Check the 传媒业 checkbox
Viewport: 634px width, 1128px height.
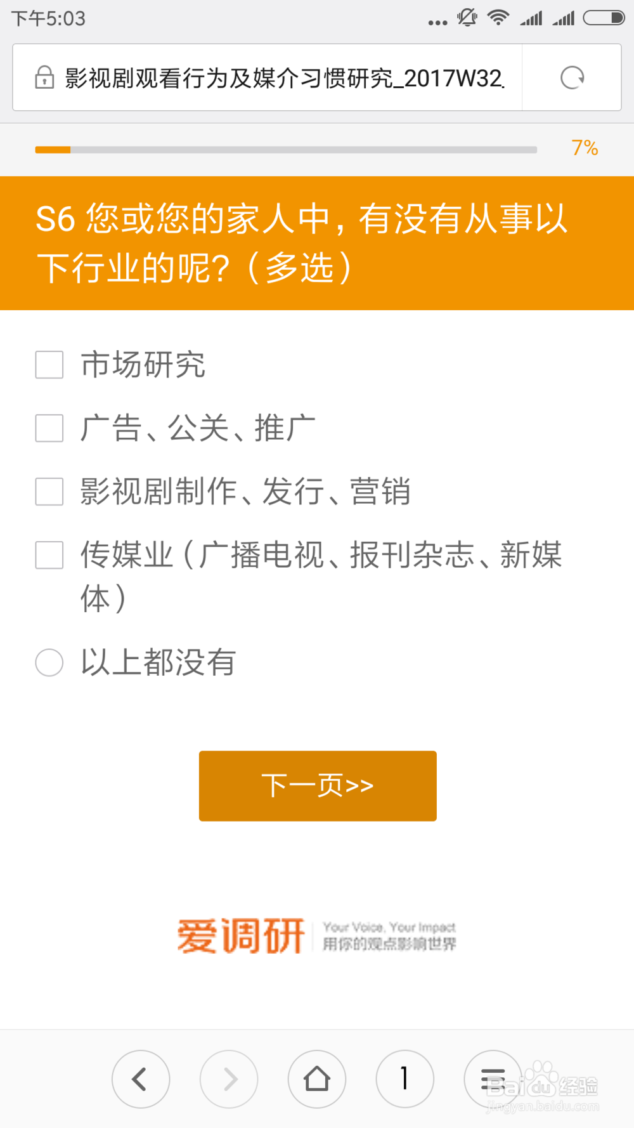[49, 555]
